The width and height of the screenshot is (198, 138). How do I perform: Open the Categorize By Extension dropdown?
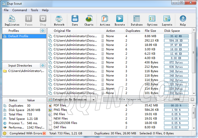pyautogui.click(x=72, y=100)
